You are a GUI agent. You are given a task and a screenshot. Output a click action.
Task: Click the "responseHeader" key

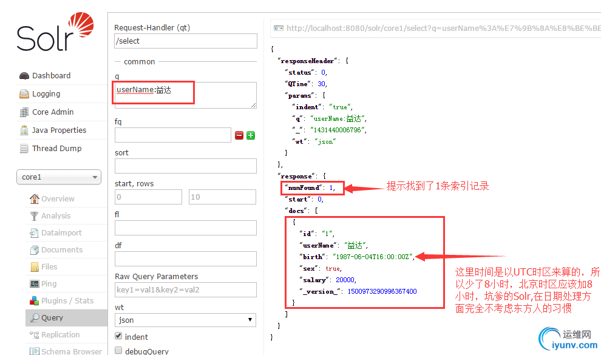tap(307, 61)
